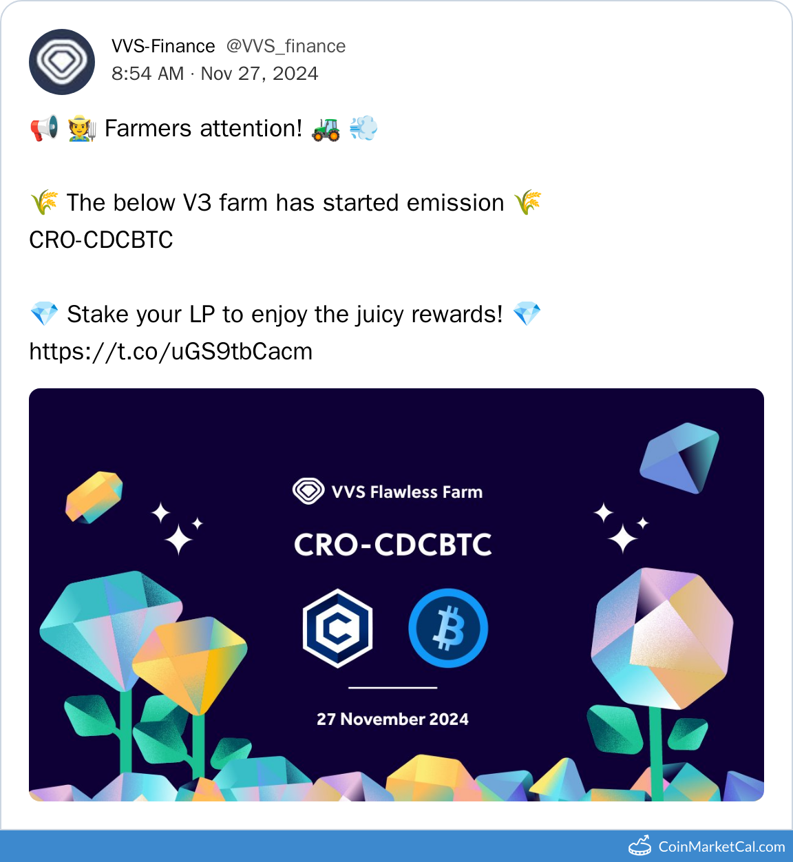Viewport: 793px width, 862px height.
Task: Open the t.co/uGS9tbCacm link
Action: pyautogui.click(x=171, y=352)
